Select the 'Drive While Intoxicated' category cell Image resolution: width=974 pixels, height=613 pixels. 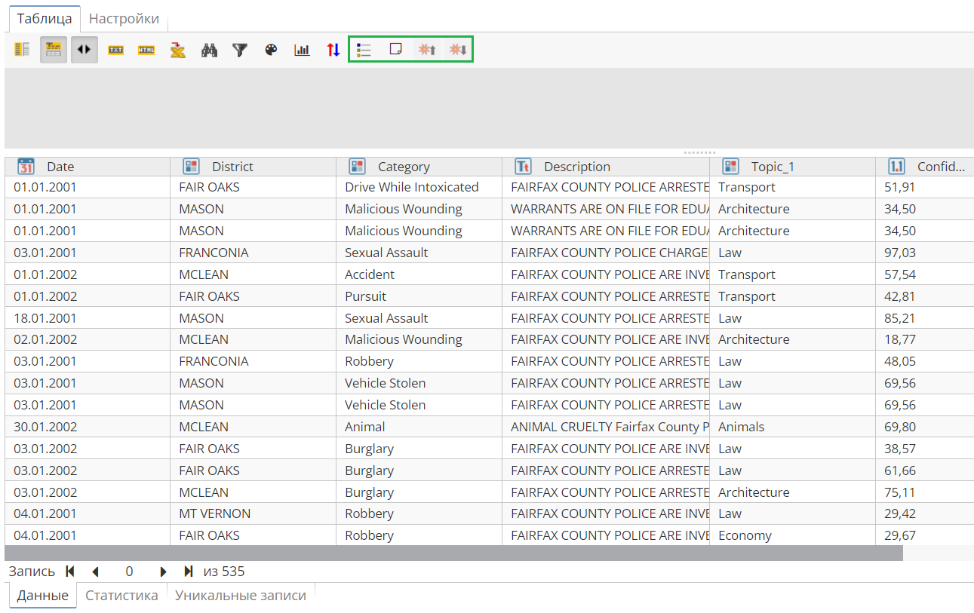[x=419, y=187]
